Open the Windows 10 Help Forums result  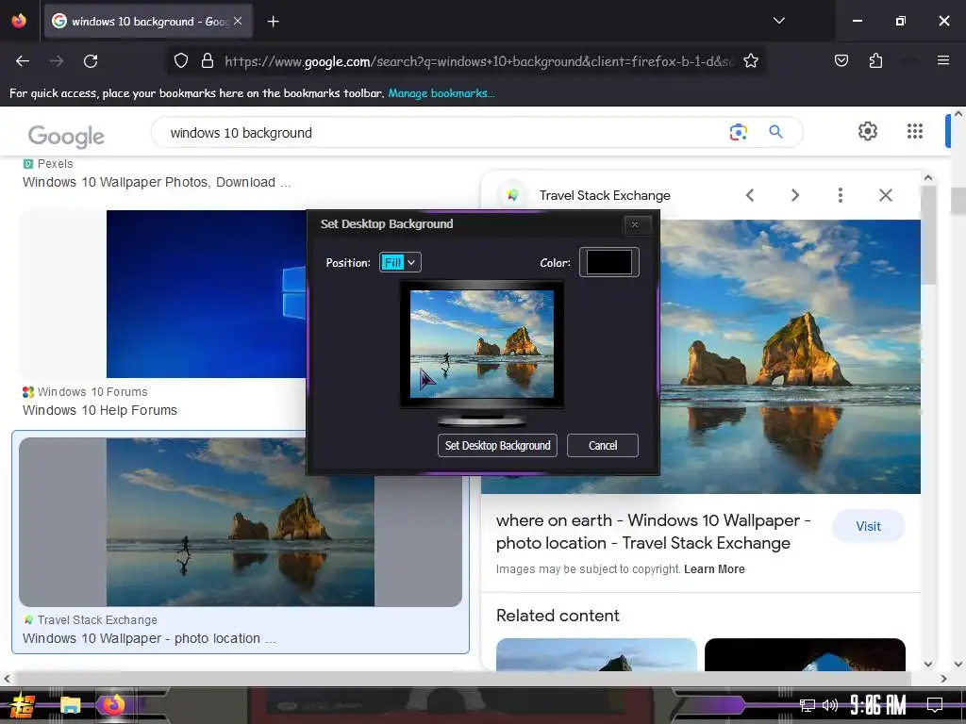[x=100, y=411]
